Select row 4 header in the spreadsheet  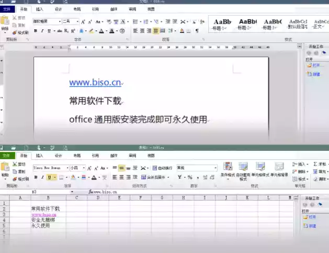tap(4, 220)
